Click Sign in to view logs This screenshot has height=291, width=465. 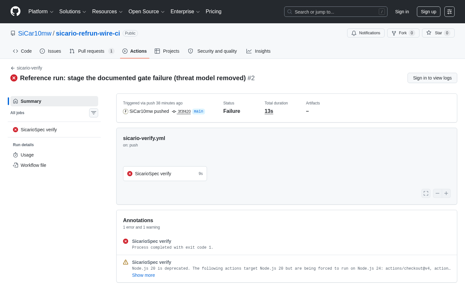[432, 78]
